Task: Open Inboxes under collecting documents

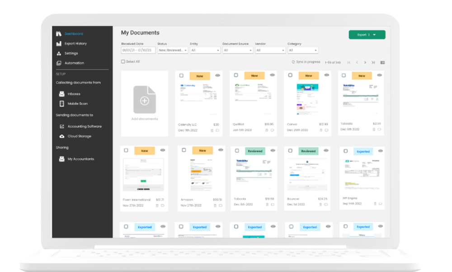Action: [74, 94]
